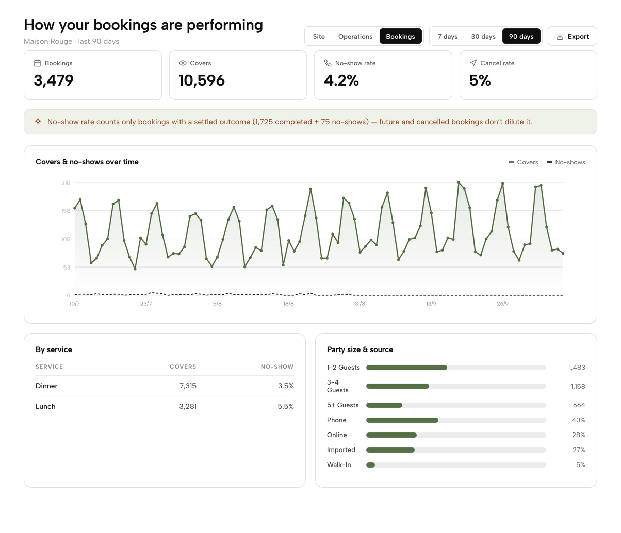Toggle the Covers legend entry

click(x=524, y=162)
